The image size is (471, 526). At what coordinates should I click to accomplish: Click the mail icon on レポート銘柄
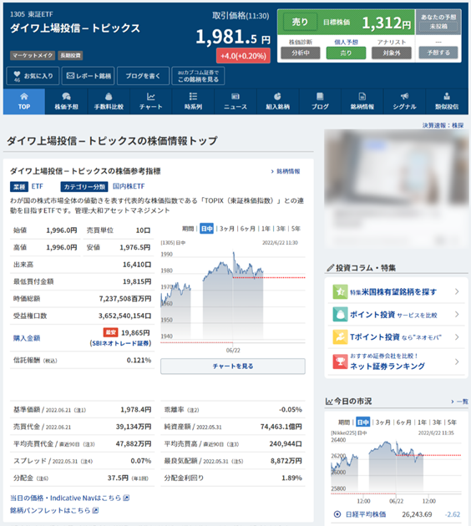pyautogui.click(x=70, y=76)
